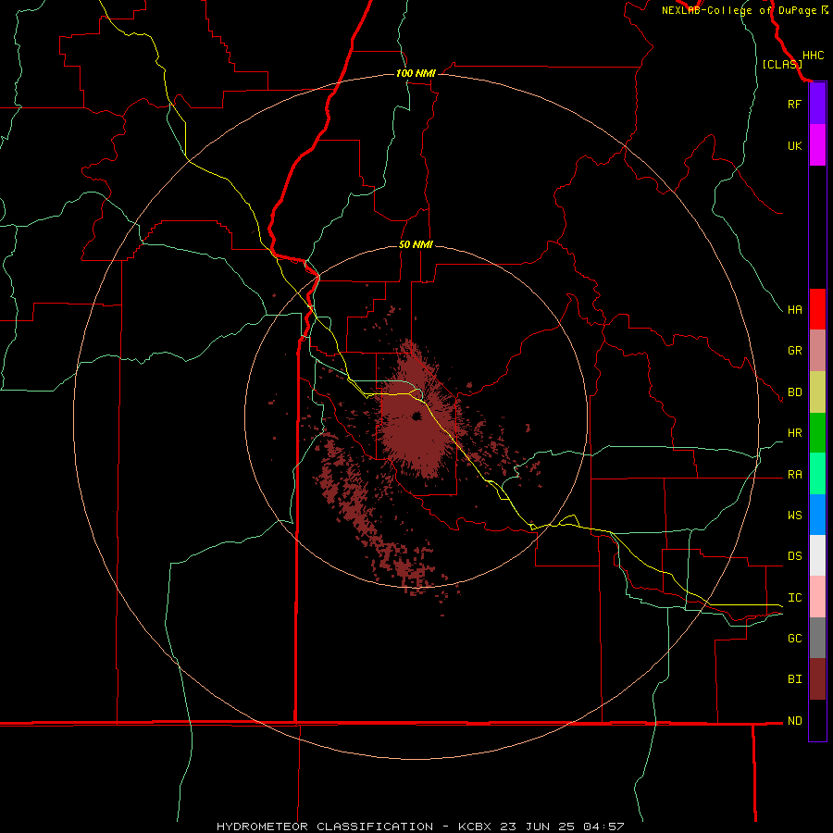Click the white DS legend swatch
Screen dimensions: 833x833
(817, 555)
